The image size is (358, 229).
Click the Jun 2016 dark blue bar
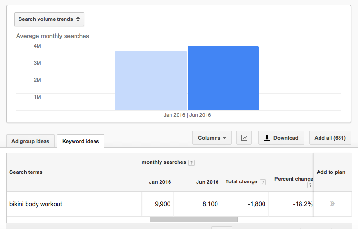point(223,78)
